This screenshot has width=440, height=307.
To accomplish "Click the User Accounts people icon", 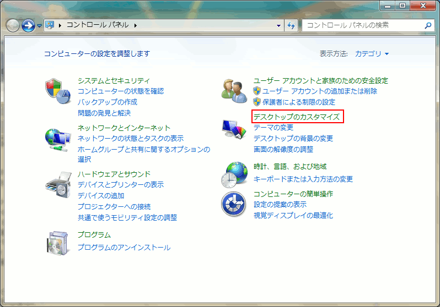I will 234,91.
